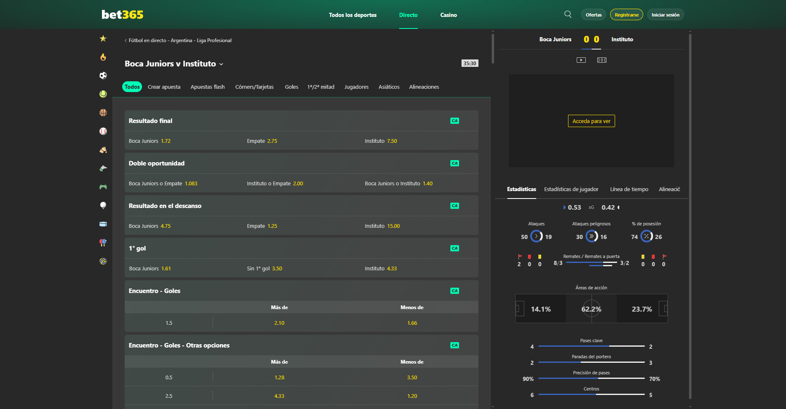Click the CA badge on Doble oportunidad

455,163
